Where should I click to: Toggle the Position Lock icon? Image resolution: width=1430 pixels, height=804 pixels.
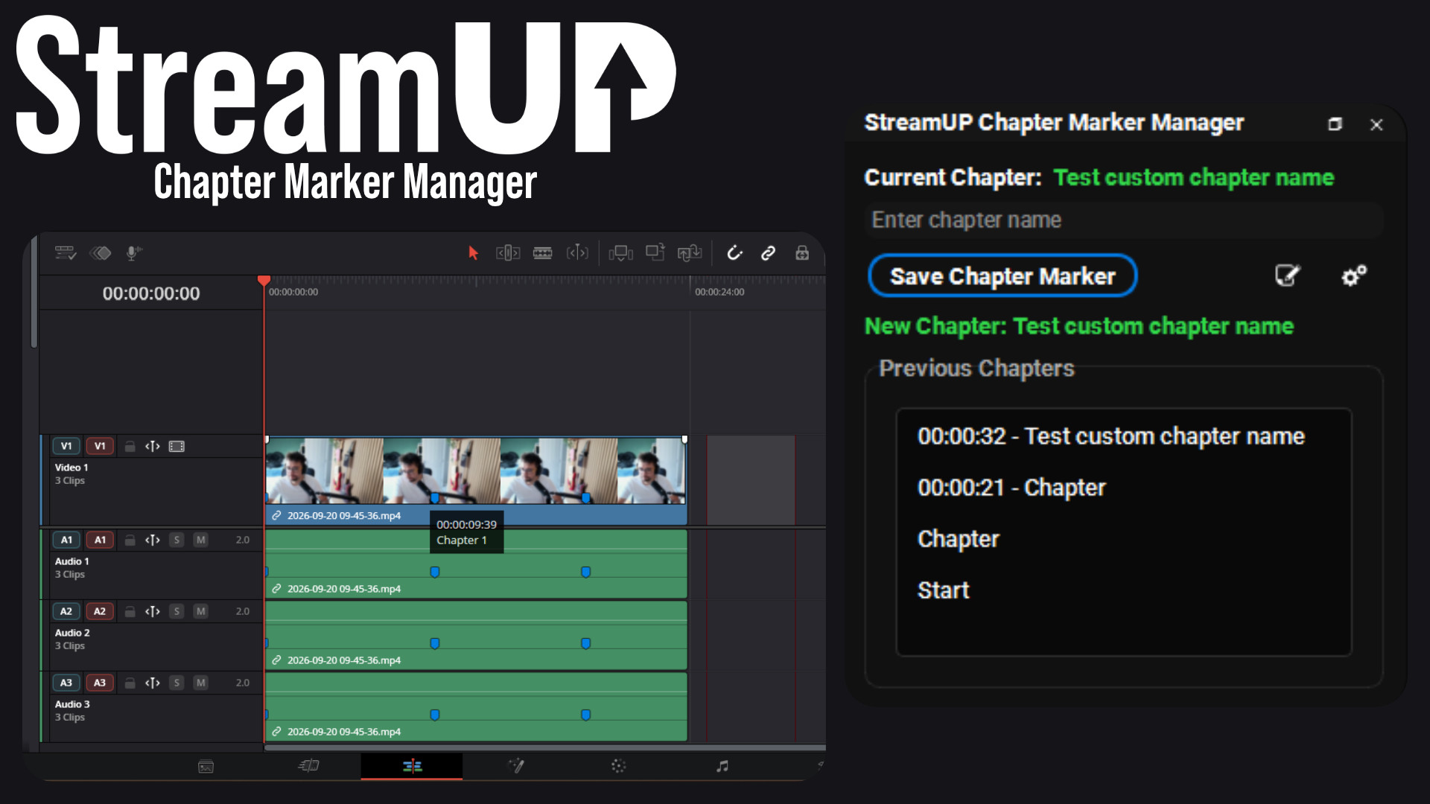tap(802, 253)
